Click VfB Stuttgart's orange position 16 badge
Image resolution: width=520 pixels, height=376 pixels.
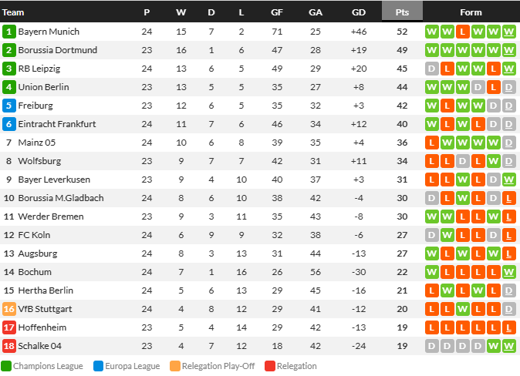point(9,309)
